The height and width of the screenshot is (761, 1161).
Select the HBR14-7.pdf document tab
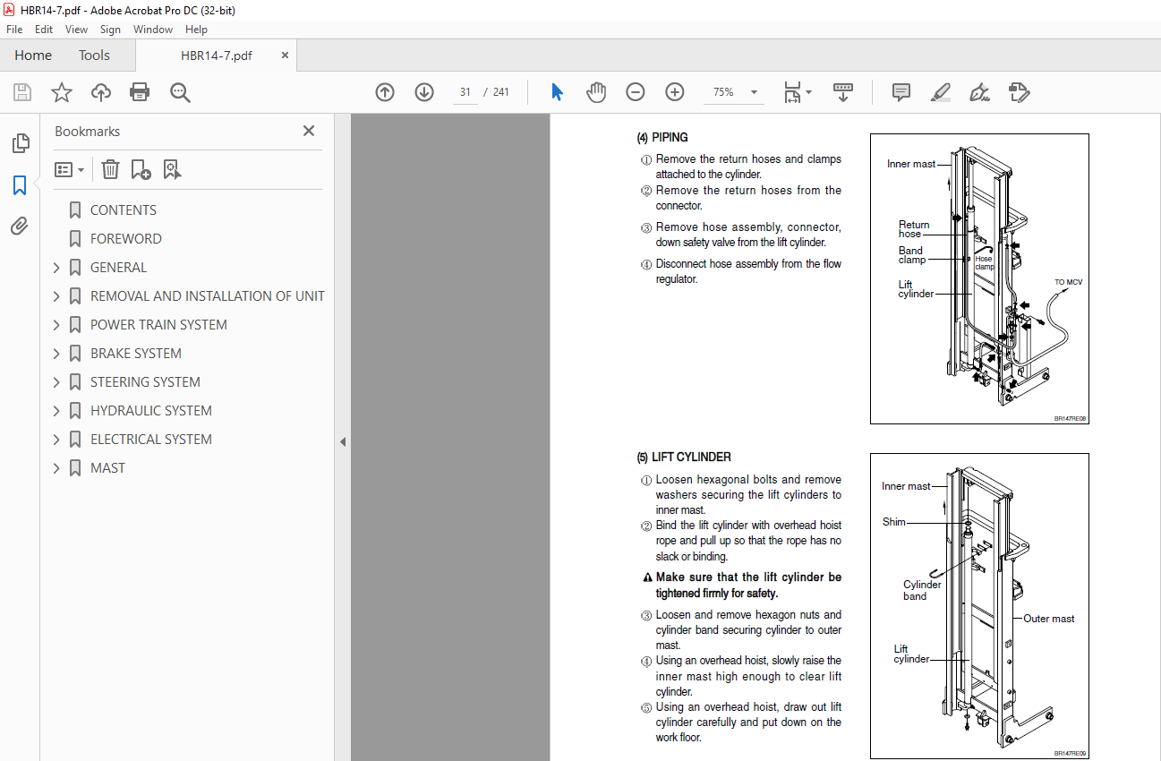pyautogui.click(x=217, y=56)
